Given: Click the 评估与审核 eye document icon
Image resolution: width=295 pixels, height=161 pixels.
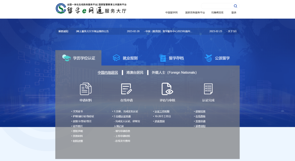Looking at the screenshot, I should point(167,89).
